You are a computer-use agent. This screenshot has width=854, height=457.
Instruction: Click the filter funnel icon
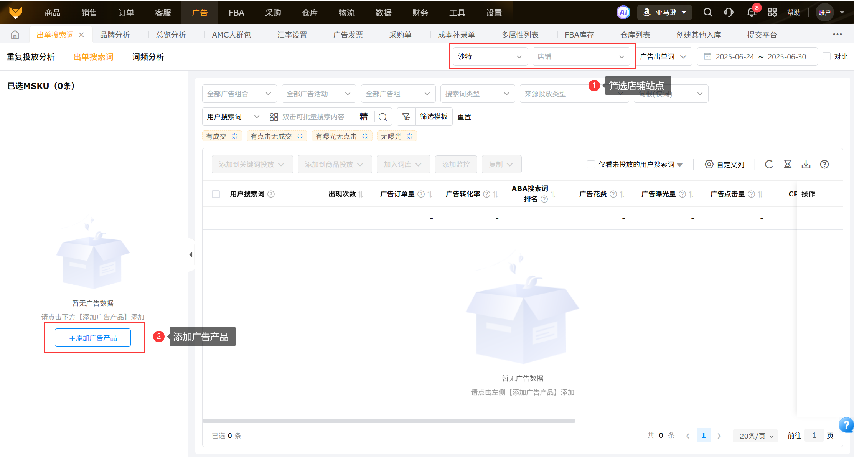tap(406, 117)
